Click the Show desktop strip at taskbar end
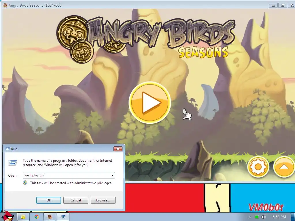The width and height of the screenshot is (295, 221). [293, 217]
